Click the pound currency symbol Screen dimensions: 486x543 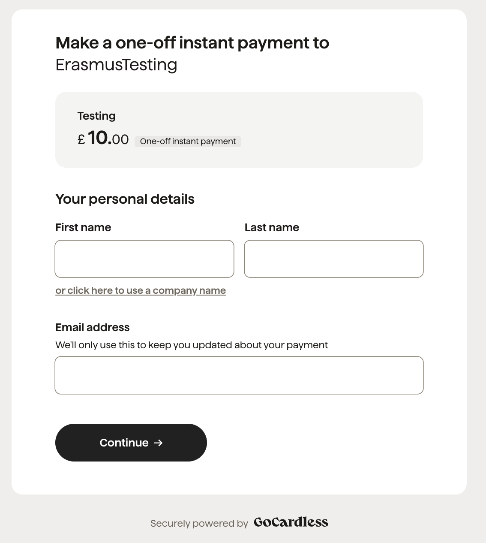coord(81,139)
